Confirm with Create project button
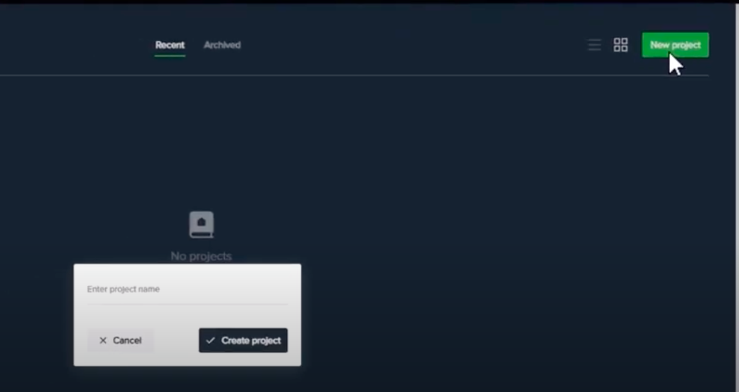 tap(243, 340)
